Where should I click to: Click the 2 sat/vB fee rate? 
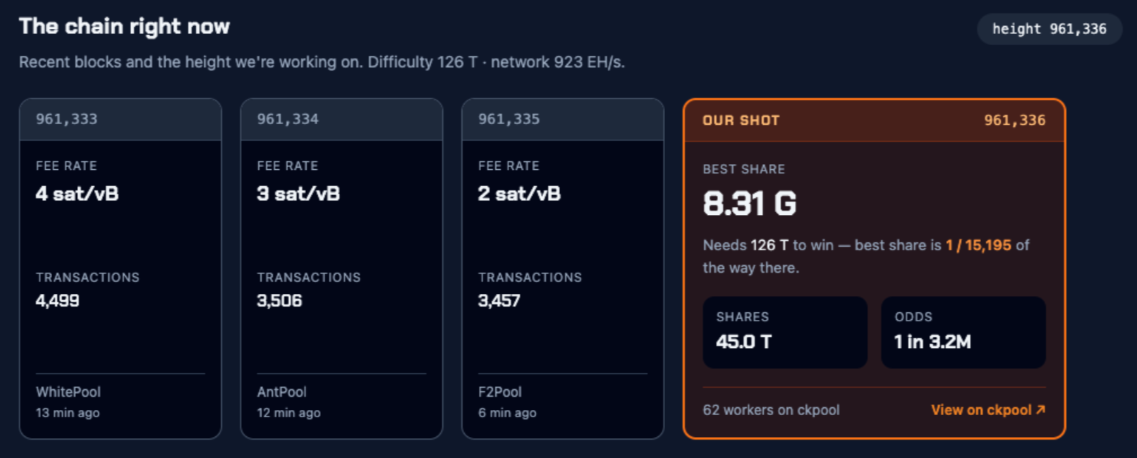coord(519,194)
